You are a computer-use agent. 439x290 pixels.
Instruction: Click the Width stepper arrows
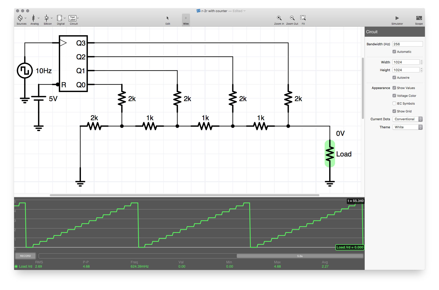pyautogui.click(x=421, y=62)
